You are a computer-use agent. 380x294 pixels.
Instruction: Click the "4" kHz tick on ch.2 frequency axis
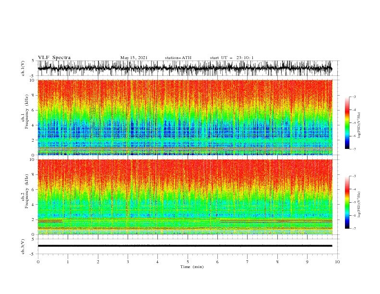34,205
